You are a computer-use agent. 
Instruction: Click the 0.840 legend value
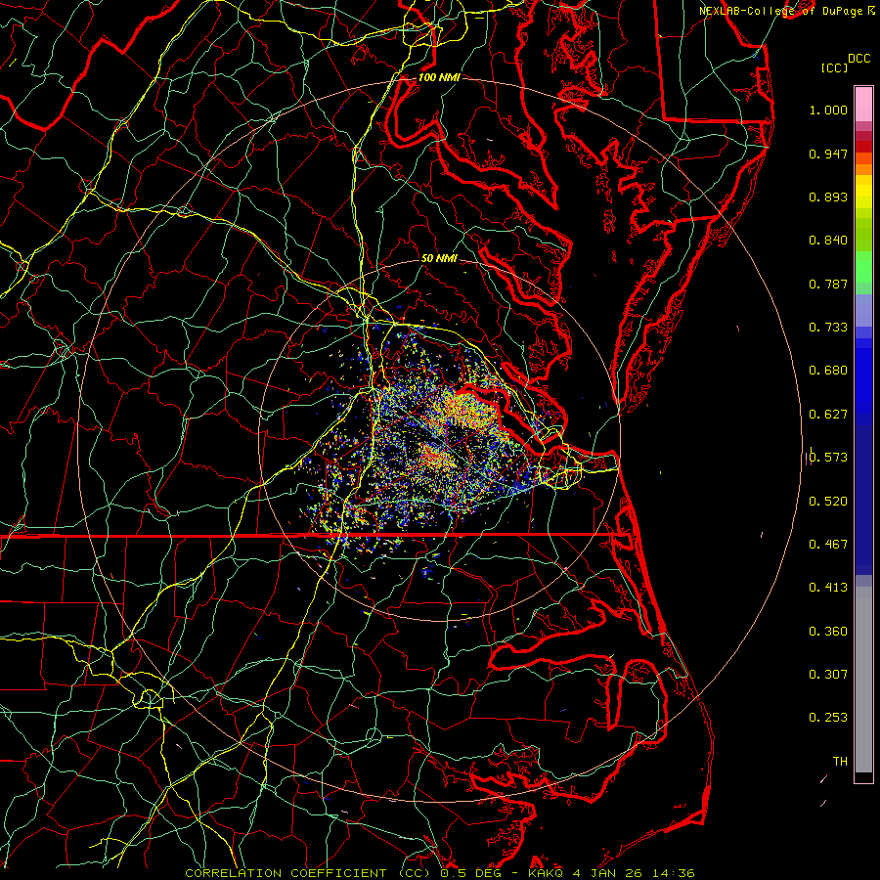click(x=828, y=241)
